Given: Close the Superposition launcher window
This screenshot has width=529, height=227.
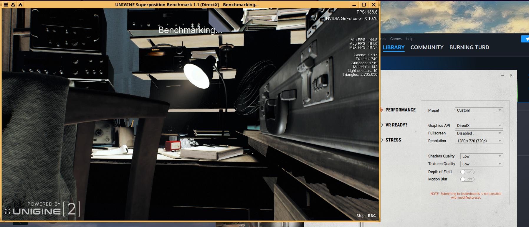Looking at the screenshot, I should (511, 75).
